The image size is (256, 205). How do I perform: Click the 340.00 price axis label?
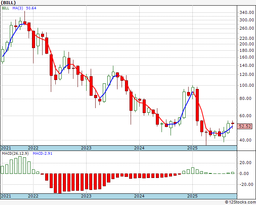pos(247,12)
